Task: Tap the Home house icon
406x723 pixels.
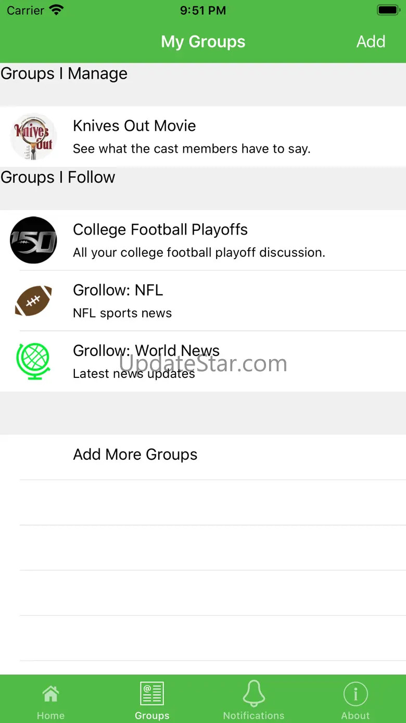Action: pos(50,694)
